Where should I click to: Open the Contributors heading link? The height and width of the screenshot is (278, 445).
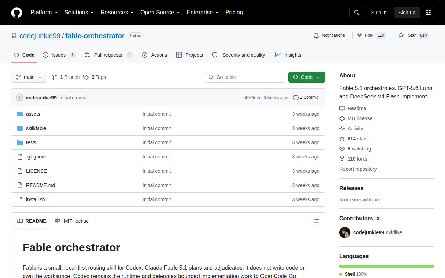click(x=360, y=218)
